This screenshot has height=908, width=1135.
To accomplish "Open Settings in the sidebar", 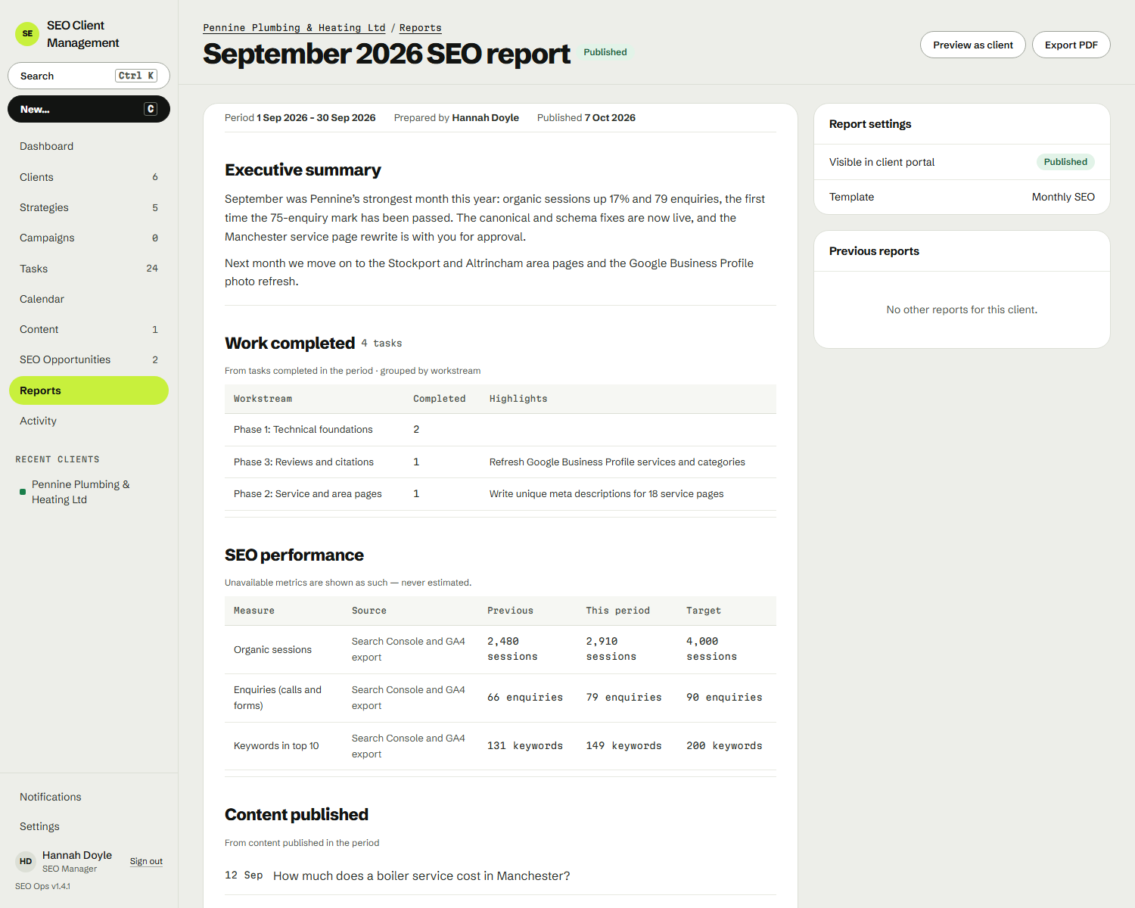I will pos(89,826).
